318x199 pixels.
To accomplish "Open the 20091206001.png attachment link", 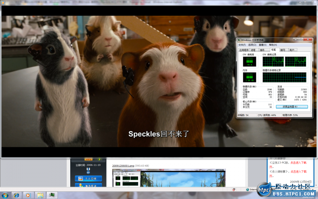I will tap(123, 166).
